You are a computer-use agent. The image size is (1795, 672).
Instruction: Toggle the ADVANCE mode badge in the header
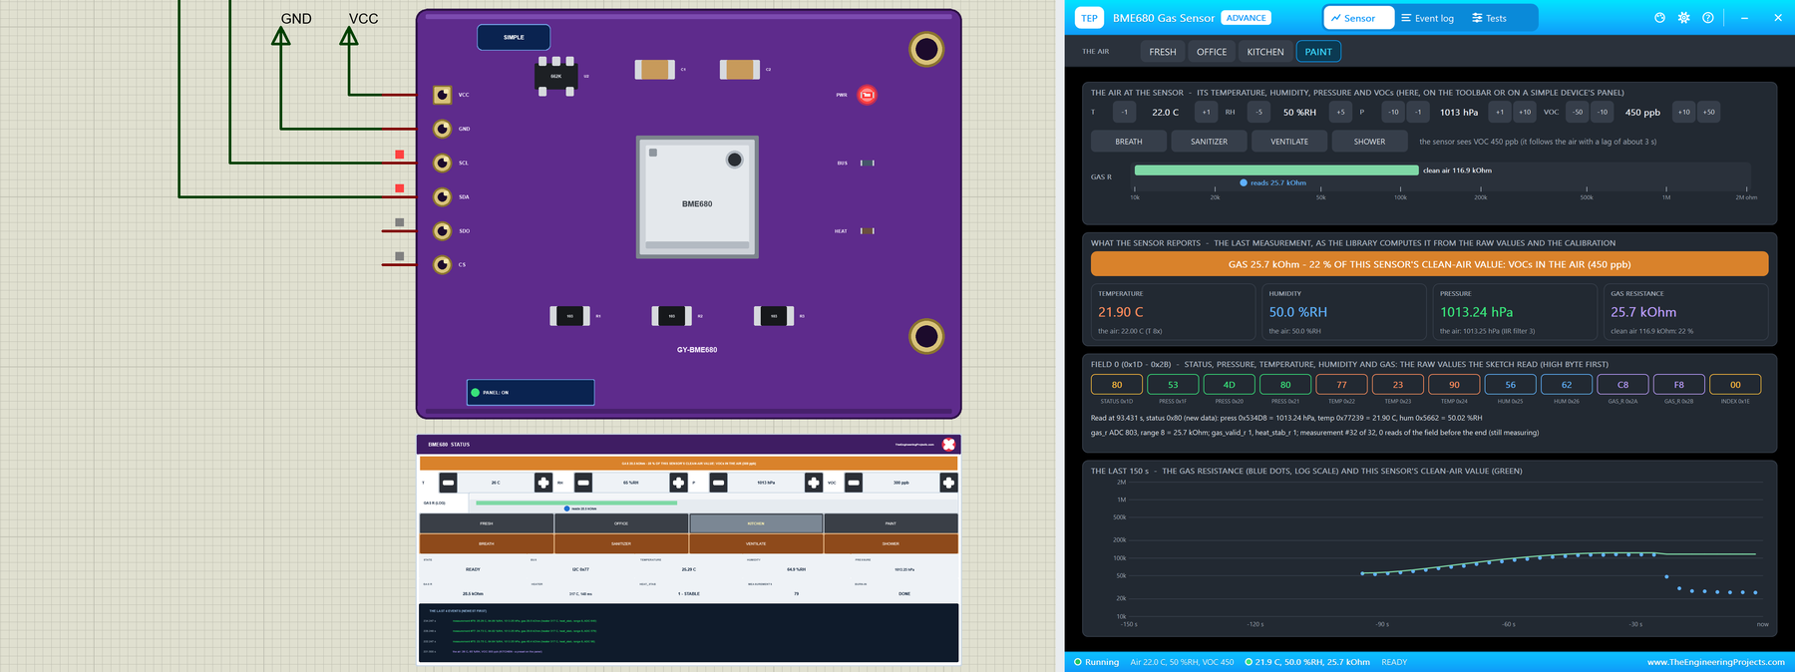1247,18
